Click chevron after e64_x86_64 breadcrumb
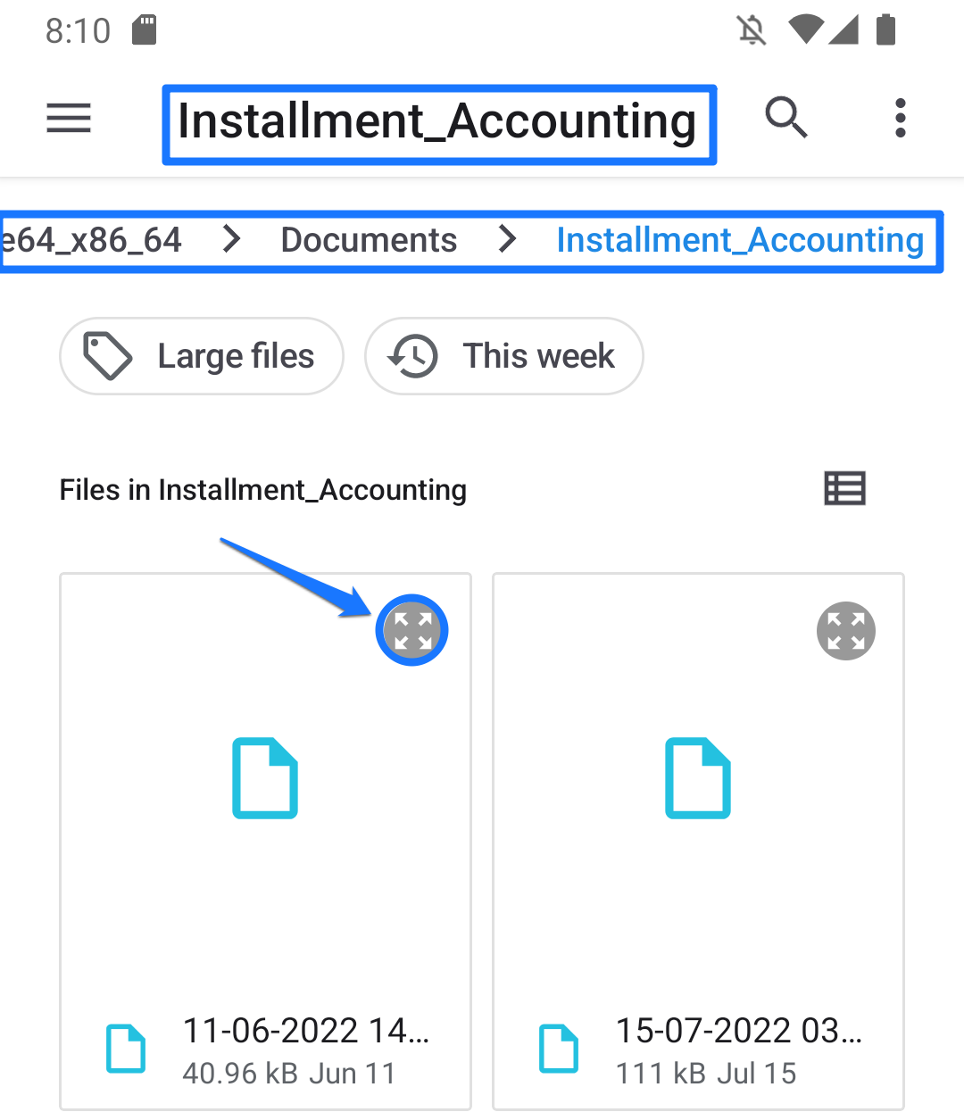Image resolution: width=964 pixels, height=1112 pixels. pos(232,239)
